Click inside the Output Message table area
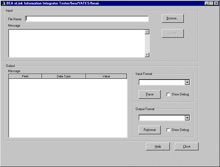Viewport: 220px width, 167px height. (x=68, y=108)
